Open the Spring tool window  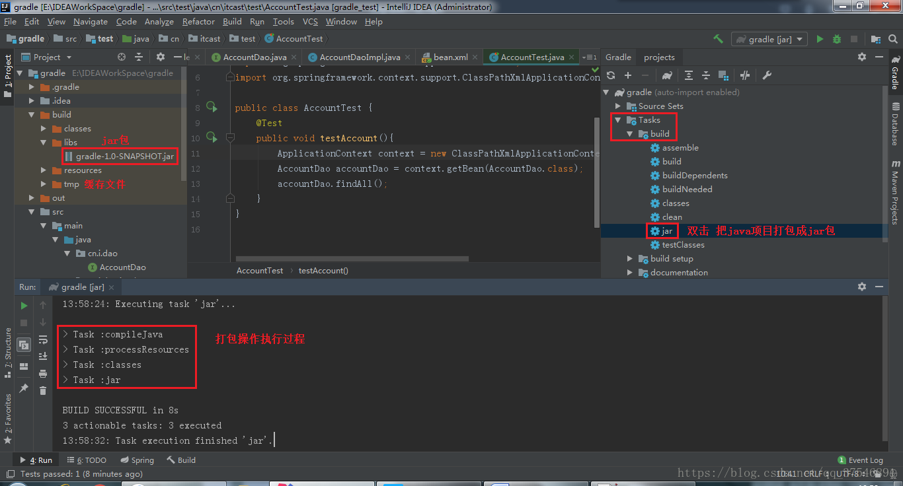point(137,460)
